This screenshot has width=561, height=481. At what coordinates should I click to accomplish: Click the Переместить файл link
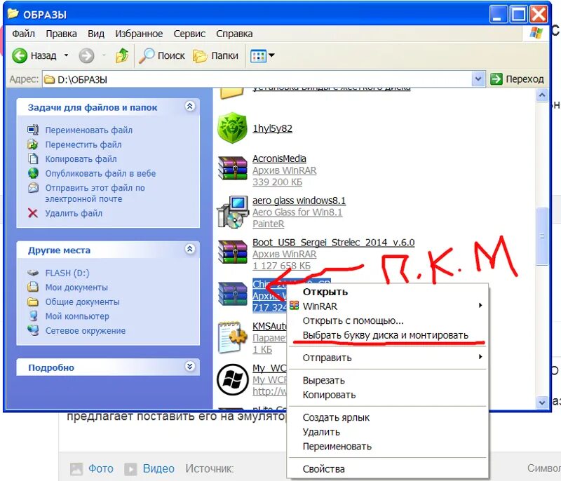[83, 144]
